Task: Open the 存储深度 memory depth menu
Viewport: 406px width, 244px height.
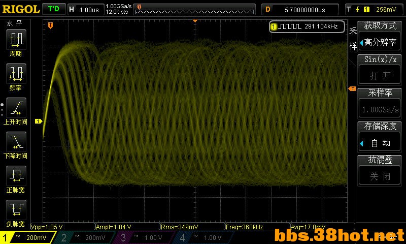Action: coord(380,136)
